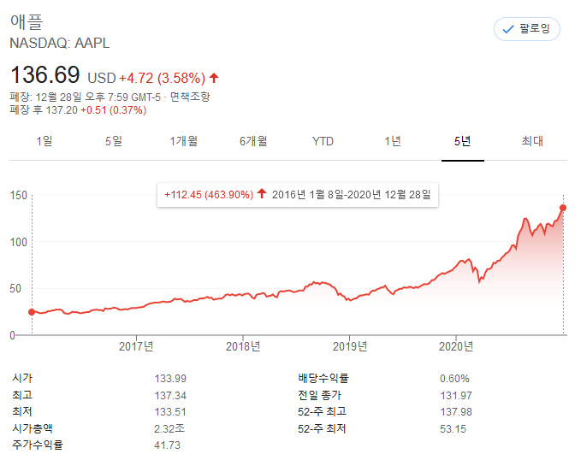Click the 150 y-axis label
The width and height of the screenshot is (575, 454).
click(18, 195)
